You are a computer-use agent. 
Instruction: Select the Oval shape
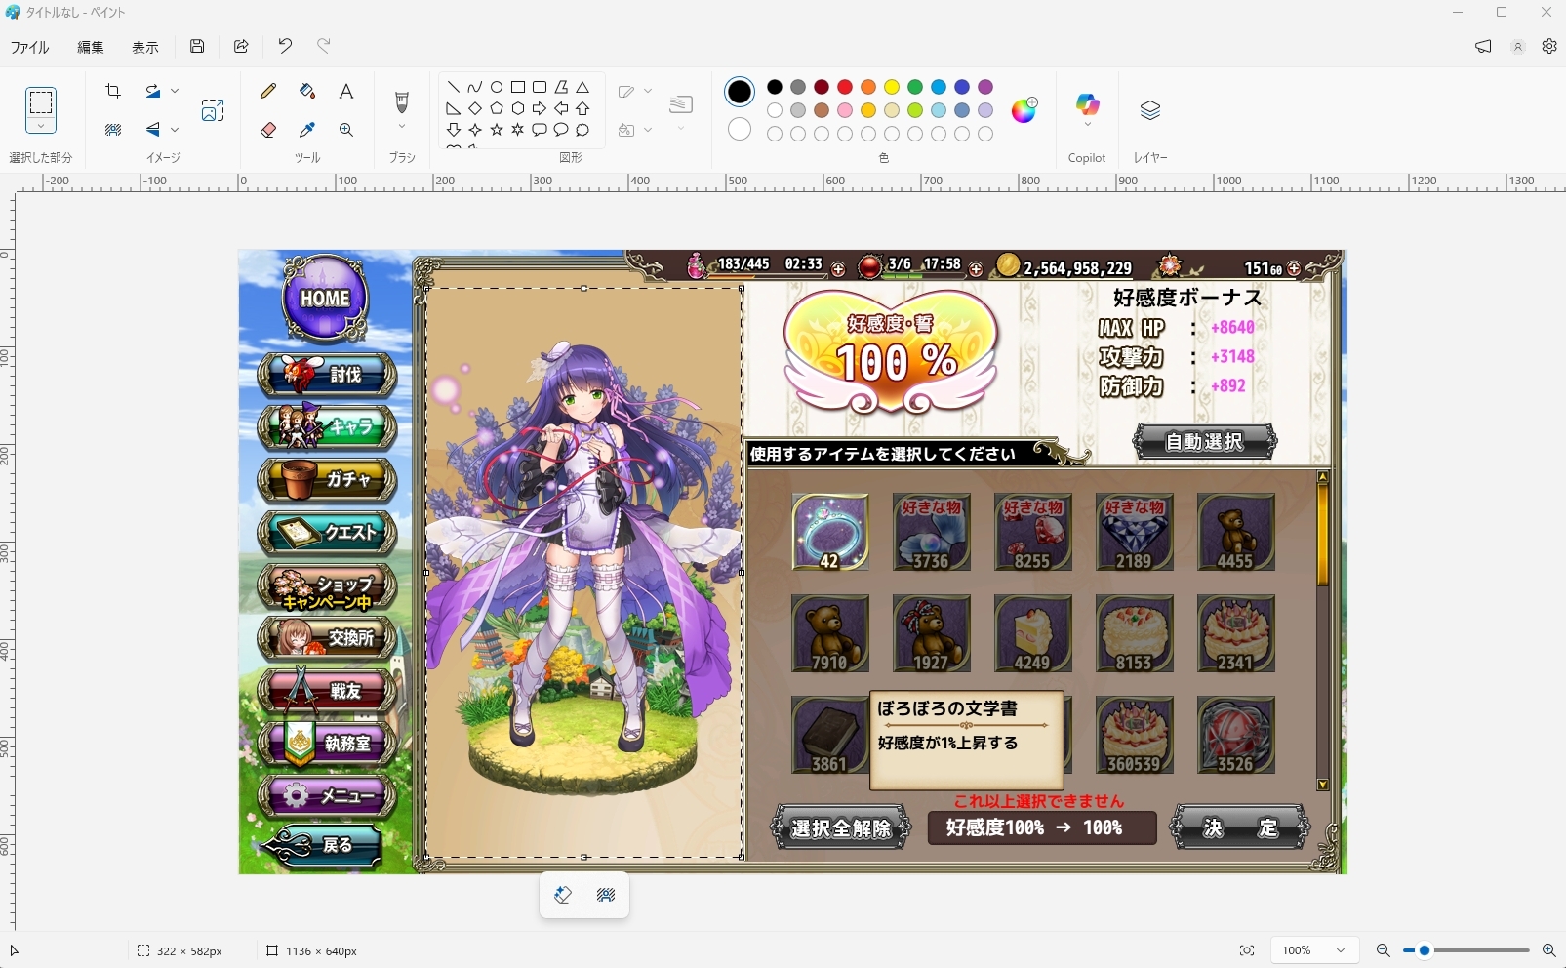tap(497, 87)
